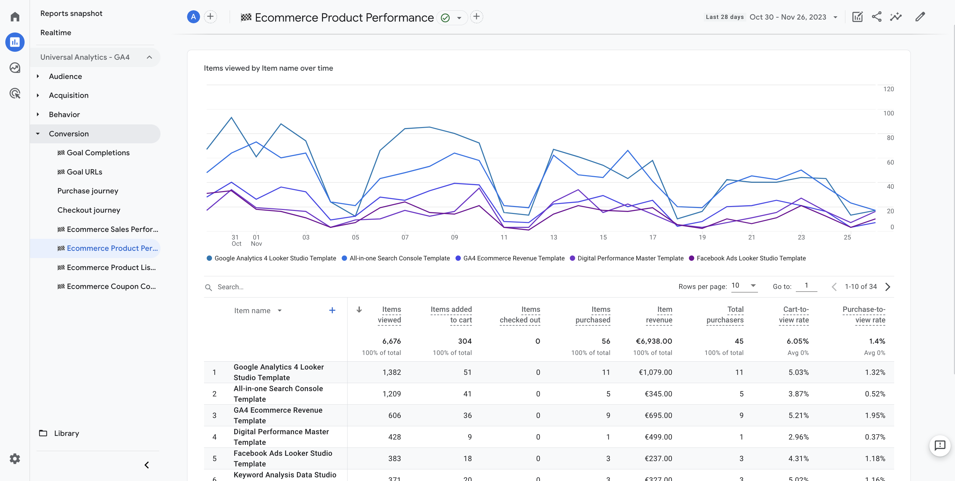955x481 pixels.
Task: Collapse the Conversion section
Action: [x=38, y=134]
